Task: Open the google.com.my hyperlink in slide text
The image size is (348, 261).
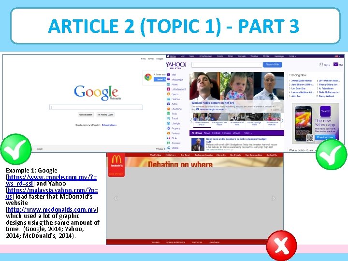Action: (51, 180)
